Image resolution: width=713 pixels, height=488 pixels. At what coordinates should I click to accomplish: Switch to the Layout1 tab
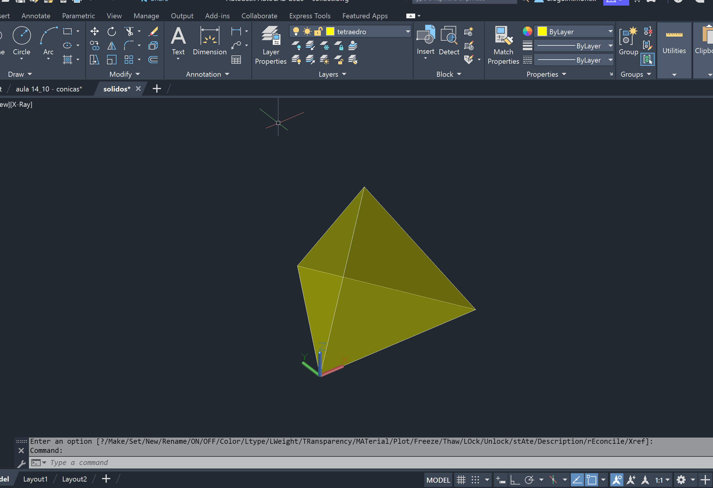click(35, 479)
